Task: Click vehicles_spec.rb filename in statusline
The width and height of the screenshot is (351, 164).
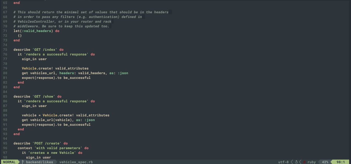Action: pos(76,162)
